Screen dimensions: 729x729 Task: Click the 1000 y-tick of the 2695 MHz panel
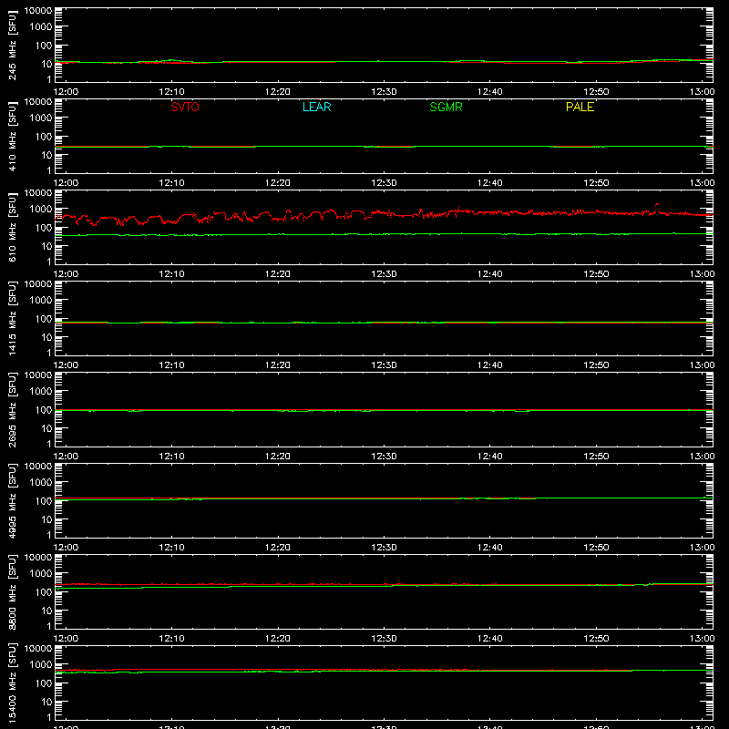41,392
